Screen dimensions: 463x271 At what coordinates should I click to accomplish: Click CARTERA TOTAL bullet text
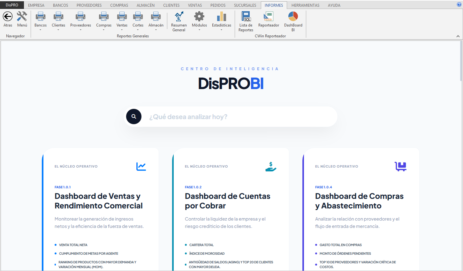coord(201,245)
